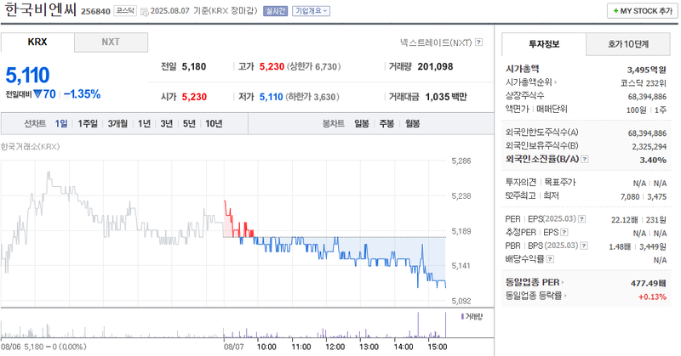
Task: Click the help icon beside PER EPS(2025.03)
Action: click(x=582, y=219)
